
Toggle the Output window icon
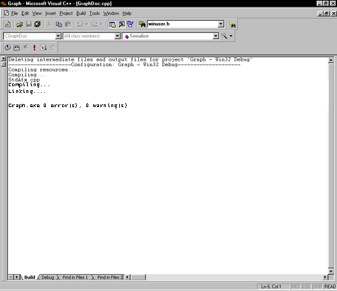pos(121,24)
